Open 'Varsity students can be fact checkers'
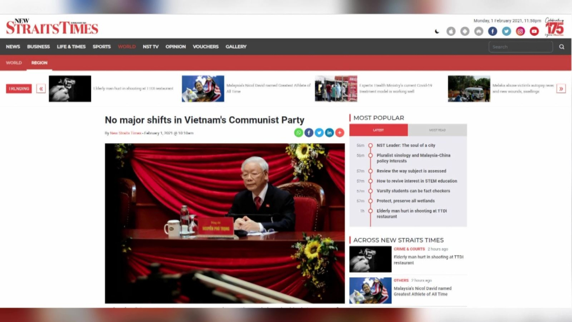Screen dimensions: 572x322 (413, 191)
